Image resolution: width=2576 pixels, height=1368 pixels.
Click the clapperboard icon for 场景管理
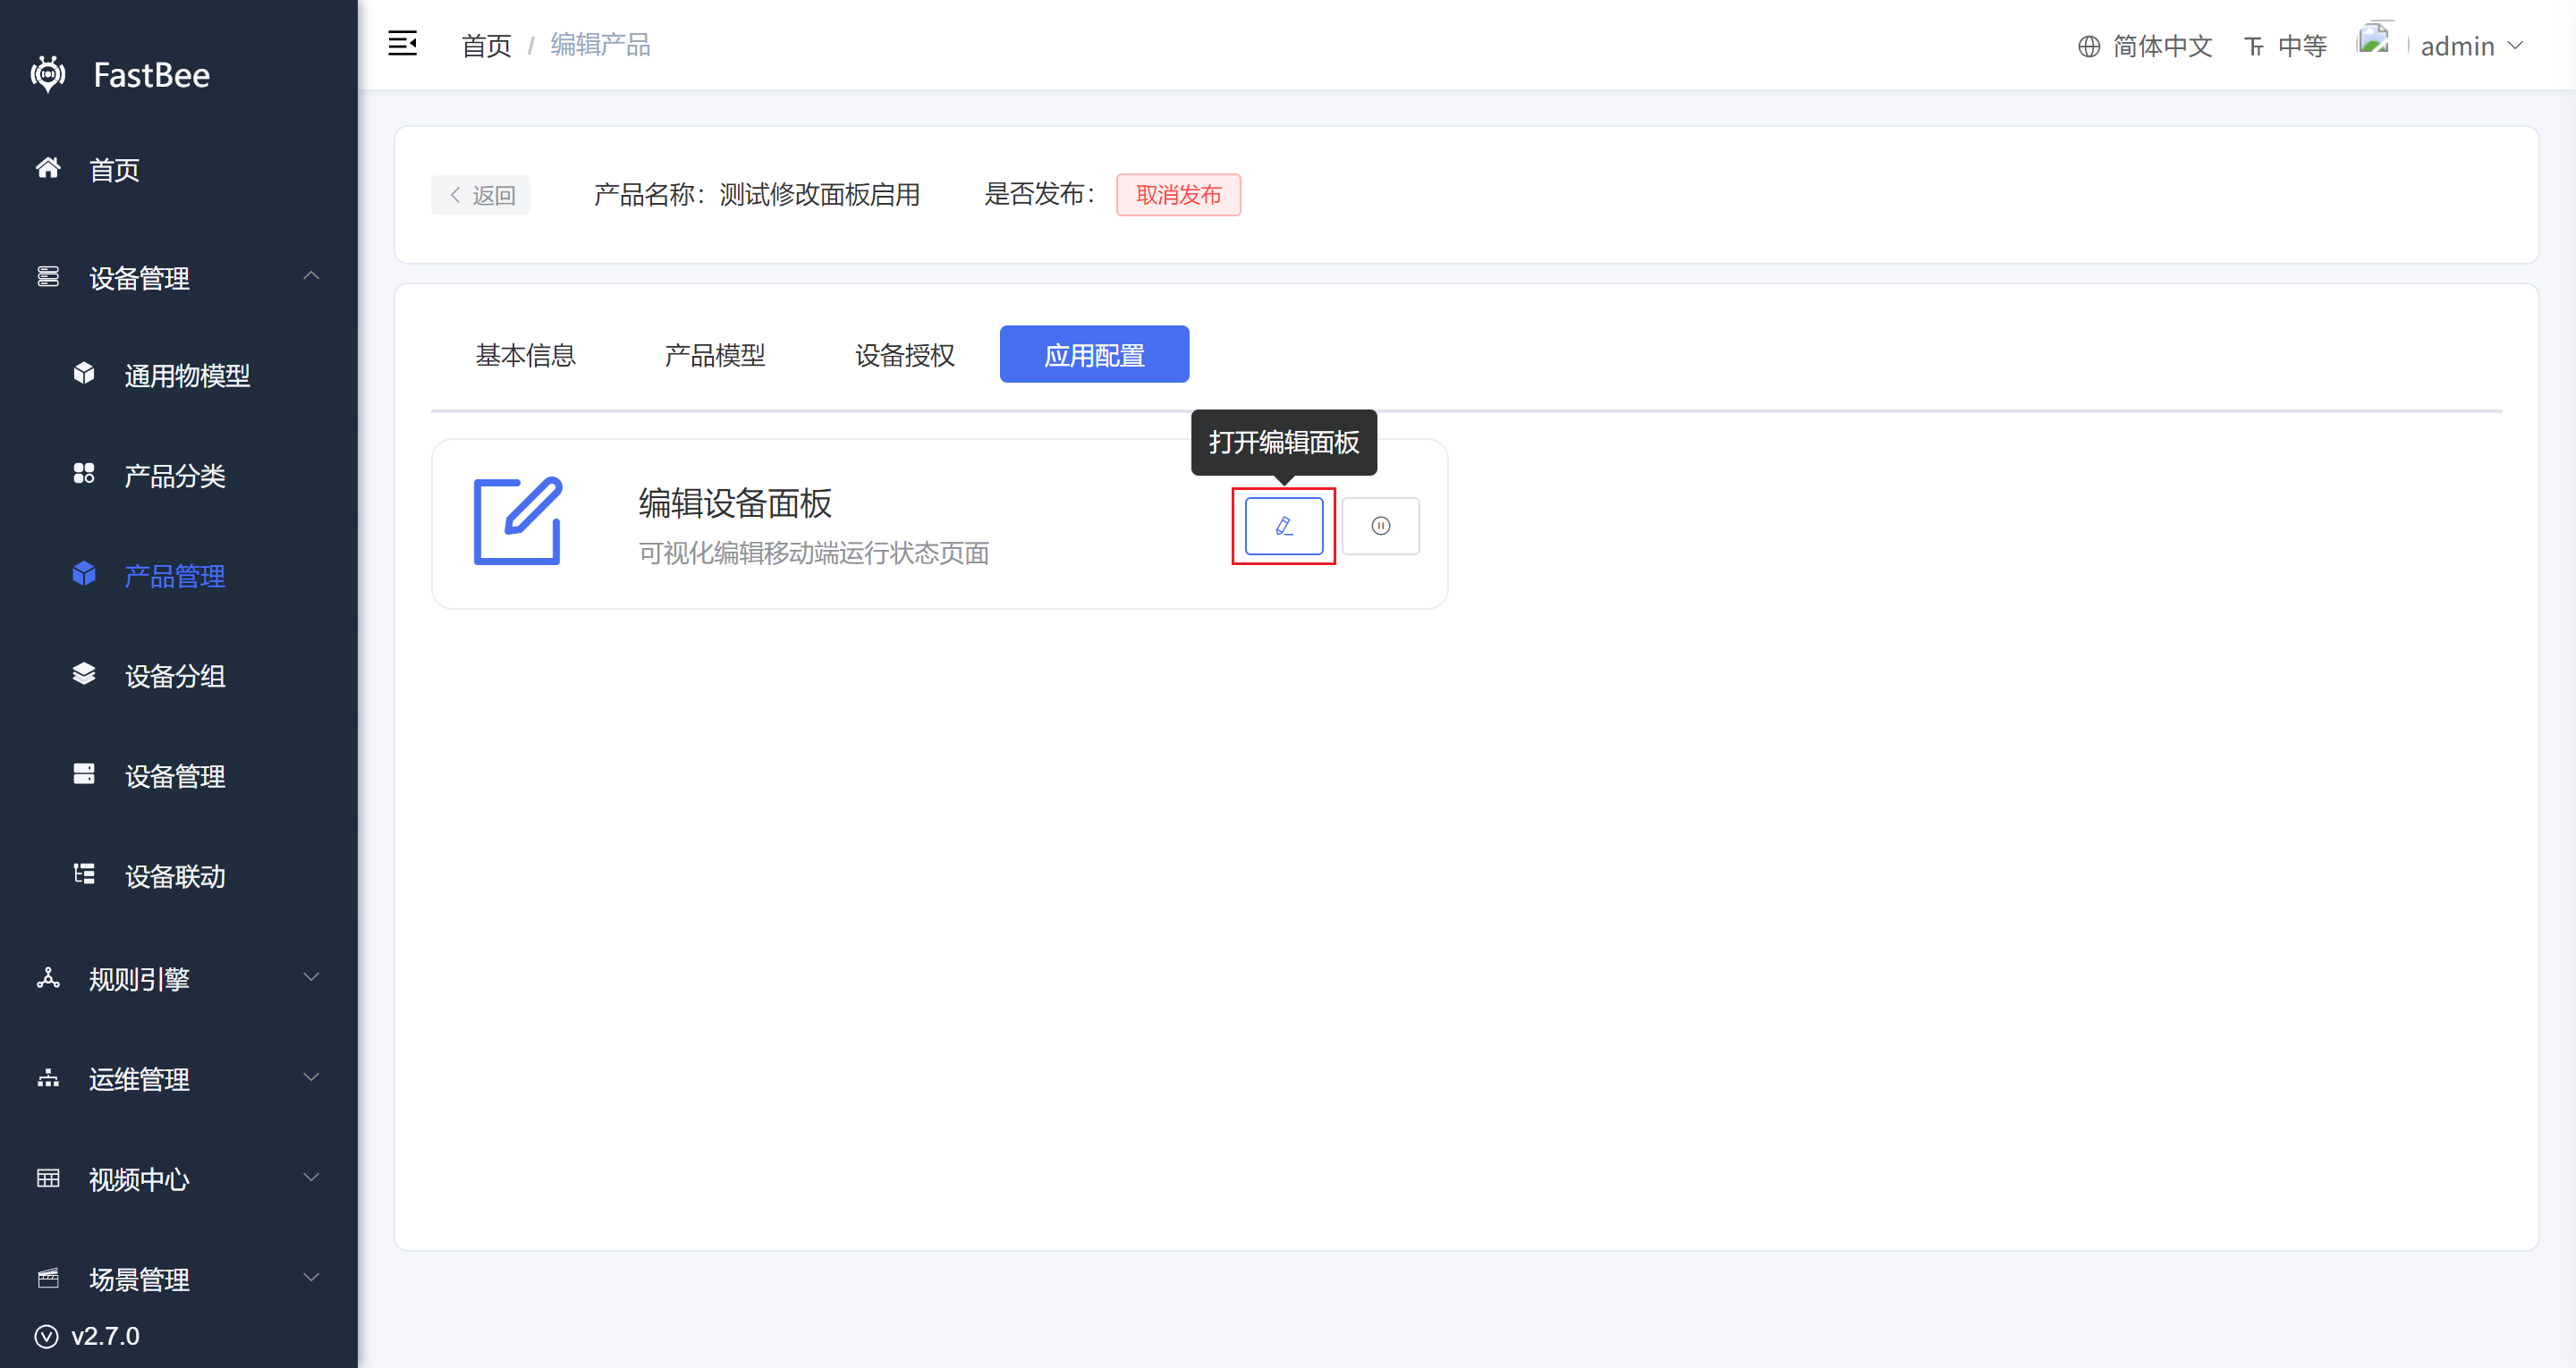point(48,1278)
